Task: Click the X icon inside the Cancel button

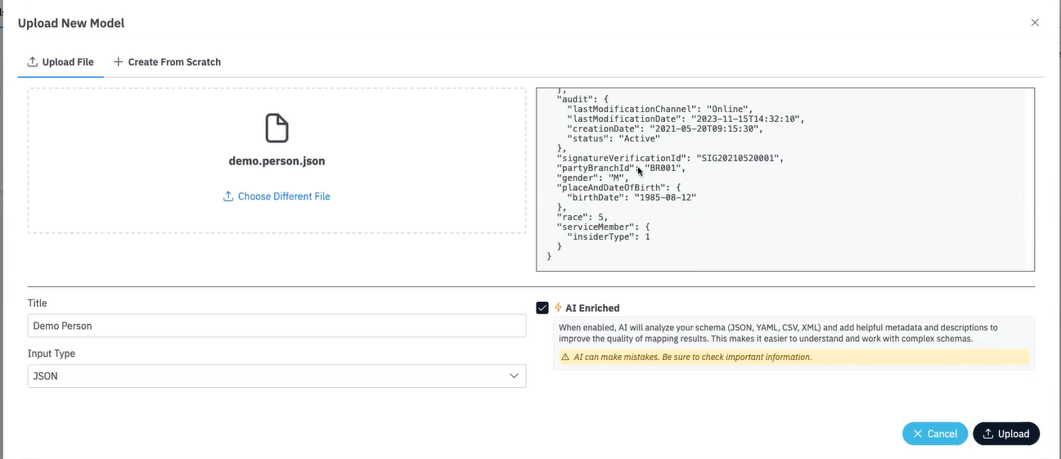Action: pos(918,434)
